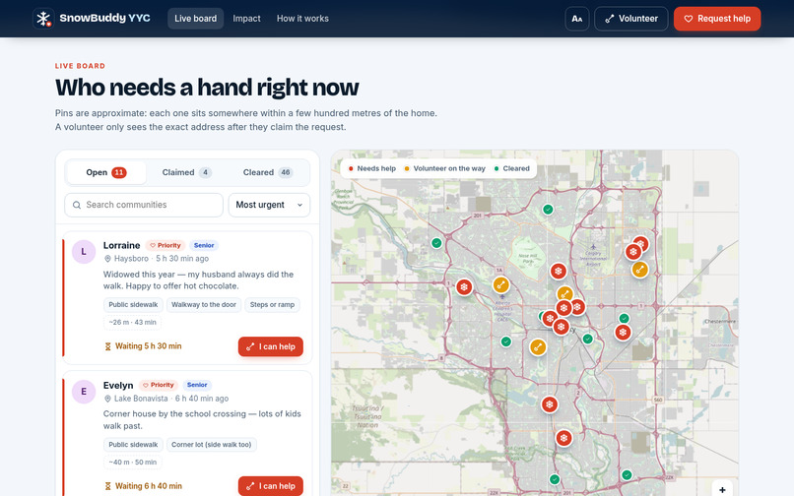This screenshot has width=794, height=496.
Task: Click the Steps or ramp tag
Action: [272, 305]
